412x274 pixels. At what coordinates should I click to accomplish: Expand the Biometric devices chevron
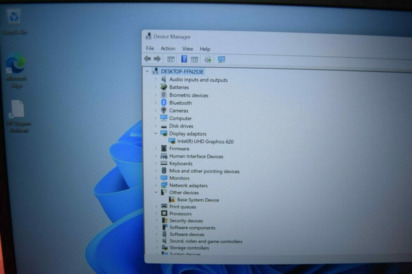pos(155,95)
